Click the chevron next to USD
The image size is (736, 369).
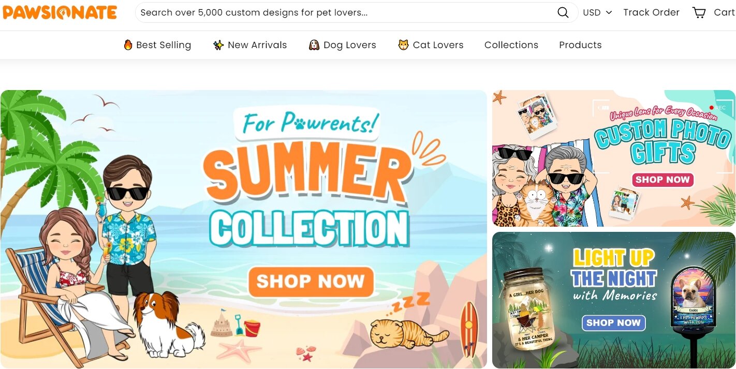click(609, 12)
